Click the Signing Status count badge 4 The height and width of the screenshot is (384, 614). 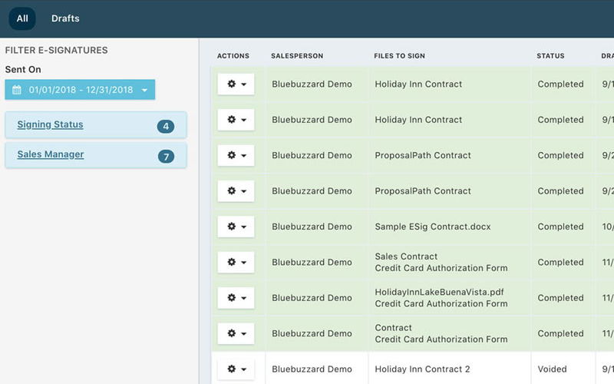click(x=166, y=126)
